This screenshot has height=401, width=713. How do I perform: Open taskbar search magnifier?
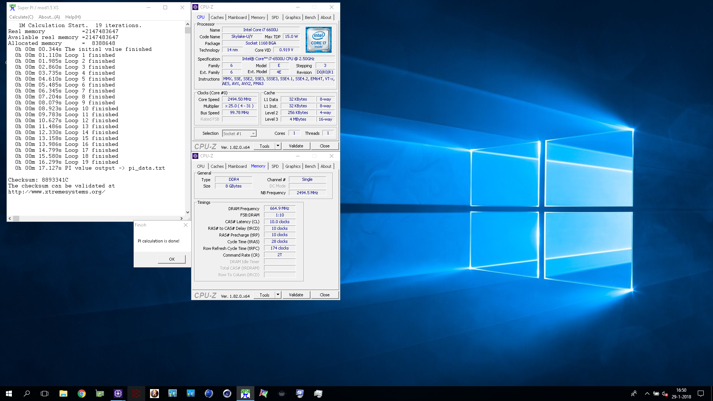pyautogui.click(x=27, y=394)
